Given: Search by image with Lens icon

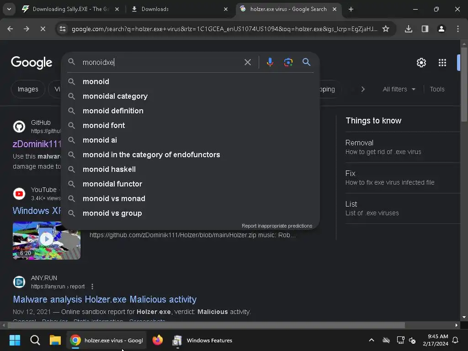Looking at the screenshot, I should 288,62.
